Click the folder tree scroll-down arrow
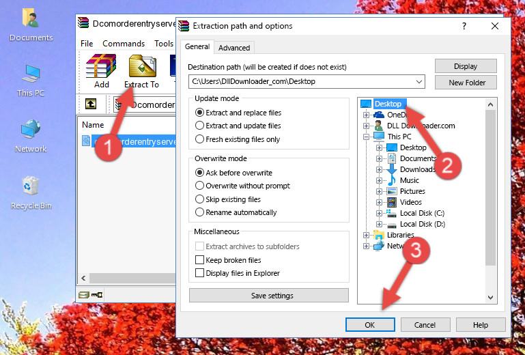525x355 pixels. point(490,298)
